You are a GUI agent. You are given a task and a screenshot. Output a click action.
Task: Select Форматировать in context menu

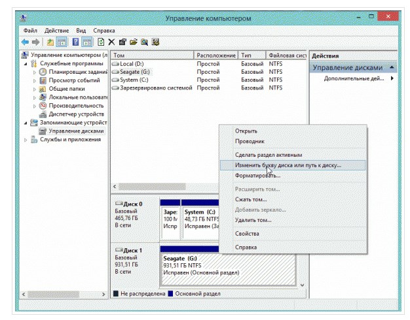(253, 176)
